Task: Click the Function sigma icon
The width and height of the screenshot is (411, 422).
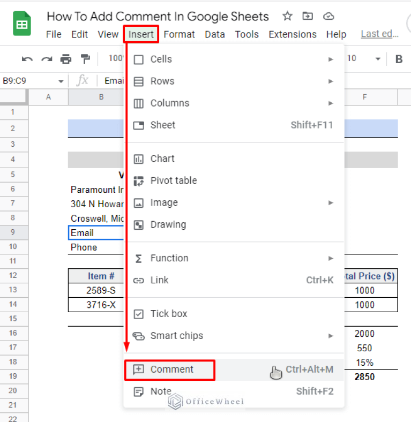Action: (138, 259)
